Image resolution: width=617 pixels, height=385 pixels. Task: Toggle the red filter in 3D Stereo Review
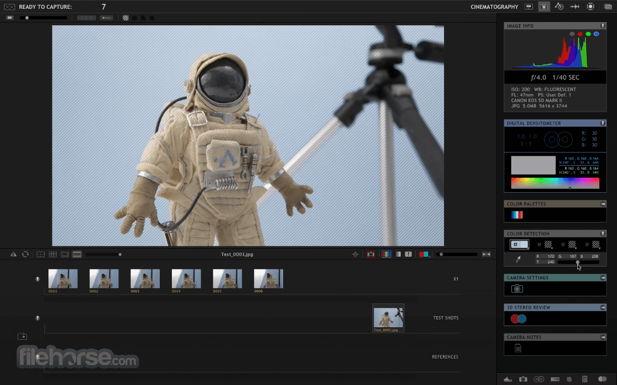[x=515, y=318]
